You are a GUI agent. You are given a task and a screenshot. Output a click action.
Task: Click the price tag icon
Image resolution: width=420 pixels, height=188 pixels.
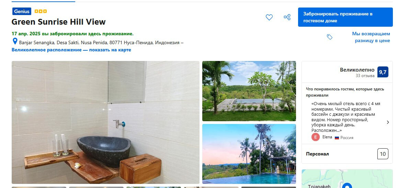[329, 37]
